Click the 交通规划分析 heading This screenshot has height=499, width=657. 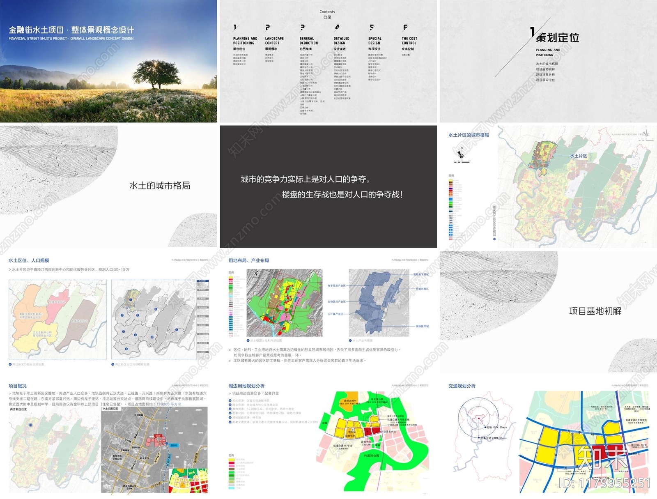[x=462, y=386]
